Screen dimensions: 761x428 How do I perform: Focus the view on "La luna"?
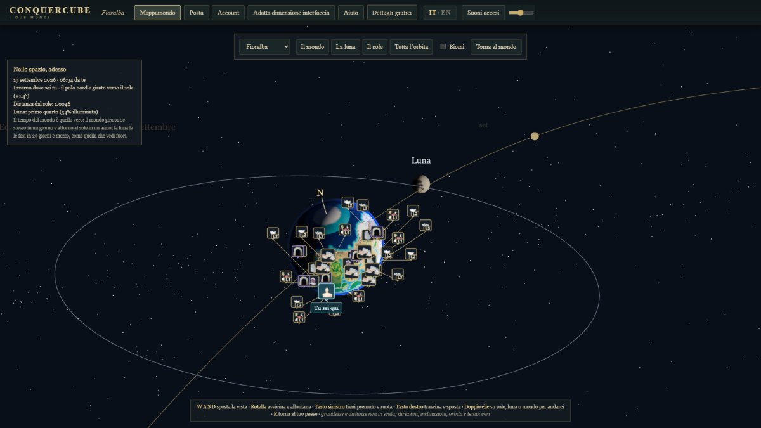coord(346,46)
